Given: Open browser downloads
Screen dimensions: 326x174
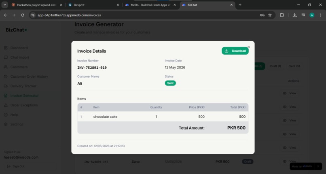Looking at the screenshot, I should coord(294,15).
